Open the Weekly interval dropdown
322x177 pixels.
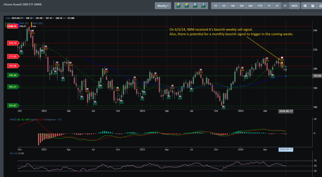[x=163, y=6]
